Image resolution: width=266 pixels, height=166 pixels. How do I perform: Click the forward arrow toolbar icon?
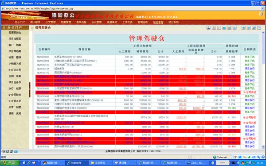(x=249, y=28)
